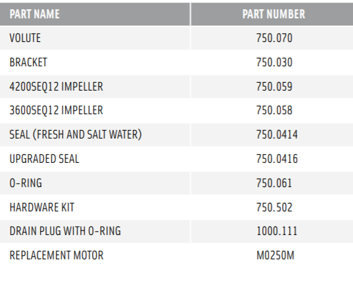Viewport: 353px width, 281px height.
Task: Click the 3600SEQ12 IMPELLER entry
Action: [x=57, y=110]
